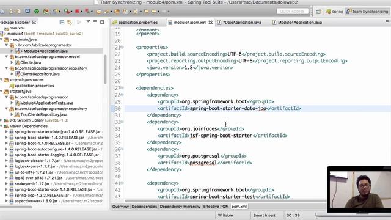Click the Smart Insert status bar entry
The image size is (391, 220).
click(x=265, y=215)
